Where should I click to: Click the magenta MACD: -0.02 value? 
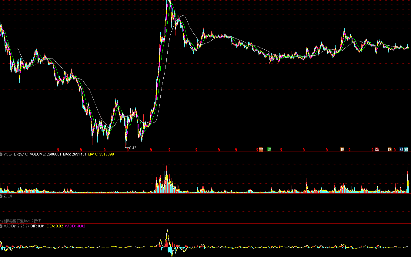75,226
